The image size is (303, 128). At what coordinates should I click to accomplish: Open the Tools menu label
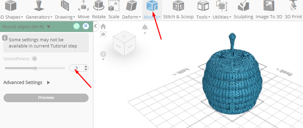tap(203, 17)
